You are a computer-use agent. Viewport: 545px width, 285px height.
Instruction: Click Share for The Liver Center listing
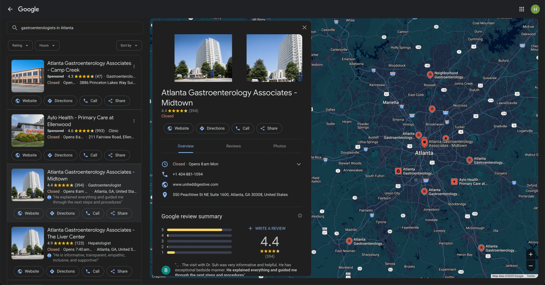click(119, 271)
